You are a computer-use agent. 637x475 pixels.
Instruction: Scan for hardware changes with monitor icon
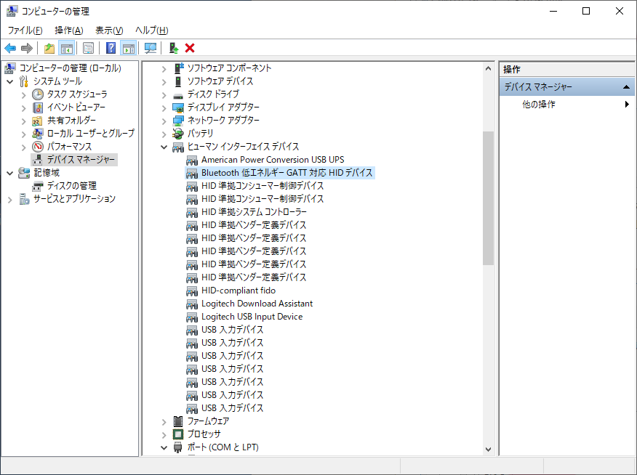151,48
